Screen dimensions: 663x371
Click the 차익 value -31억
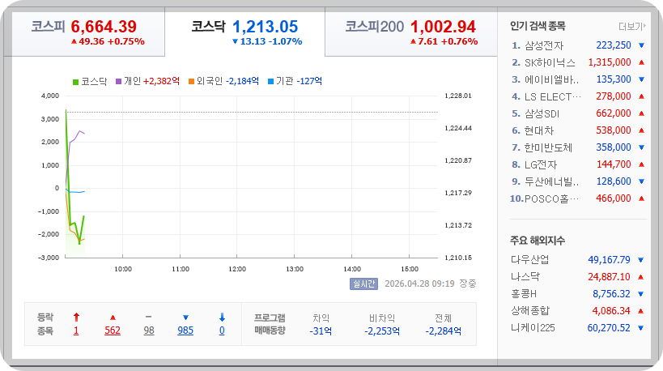321,331
